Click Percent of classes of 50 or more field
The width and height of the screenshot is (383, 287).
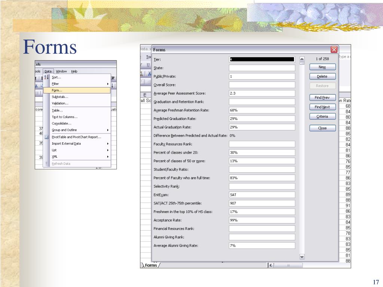tap(262, 161)
